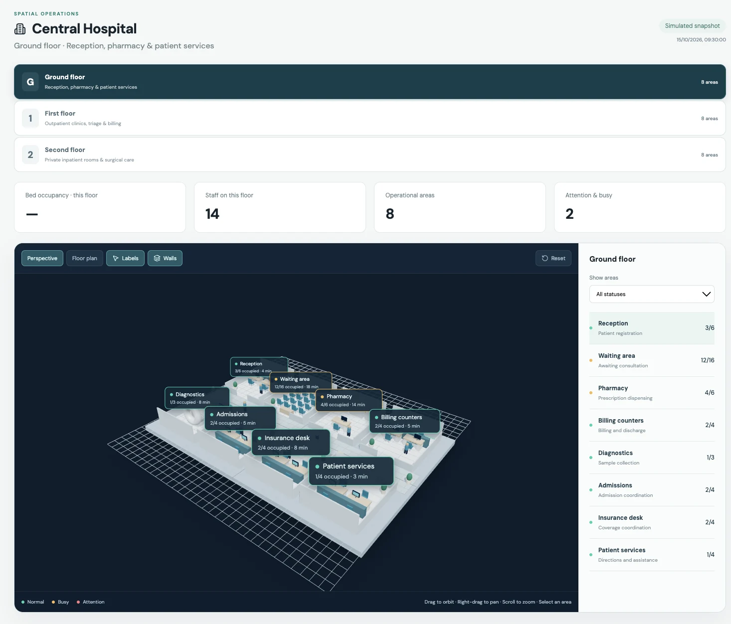
Task: Click the circular arrow Reset icon
Action: click(x=545, y=258)
